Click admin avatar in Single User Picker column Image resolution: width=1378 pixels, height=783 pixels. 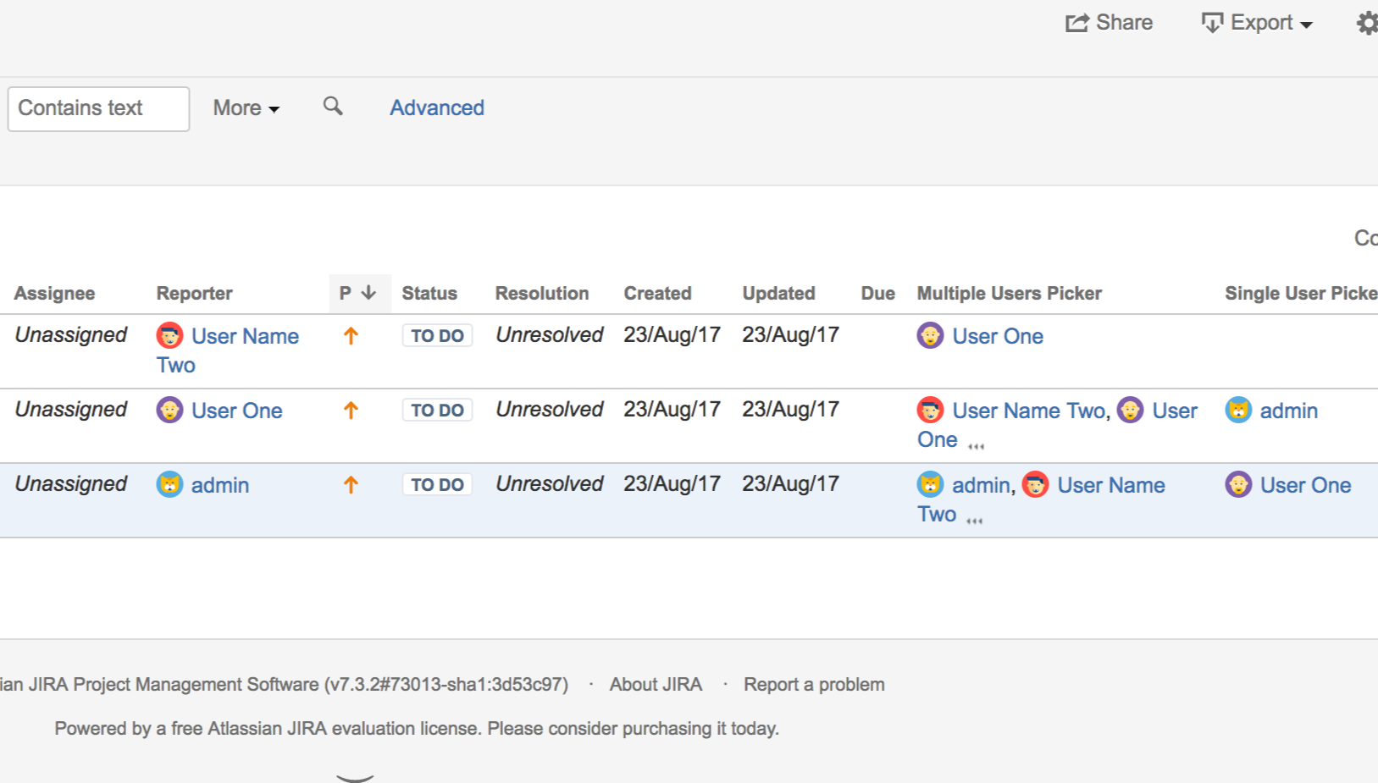click(1238, 411)
